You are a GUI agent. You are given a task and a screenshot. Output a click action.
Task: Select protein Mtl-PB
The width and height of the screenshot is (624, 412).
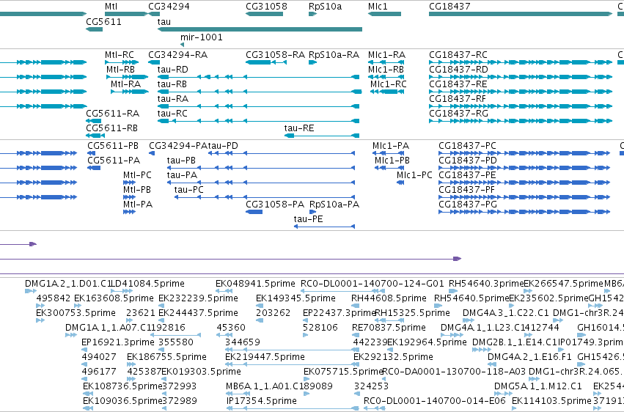[x=137, y=190]
